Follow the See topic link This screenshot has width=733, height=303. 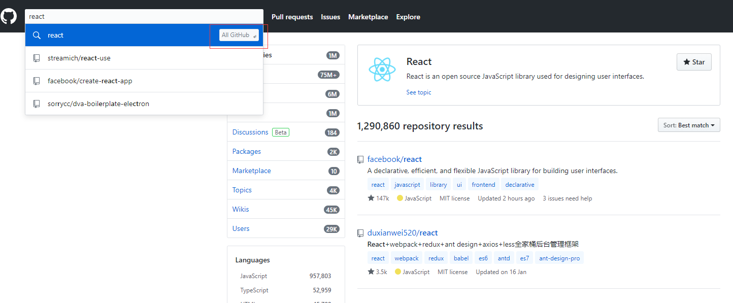pos(419,92)
